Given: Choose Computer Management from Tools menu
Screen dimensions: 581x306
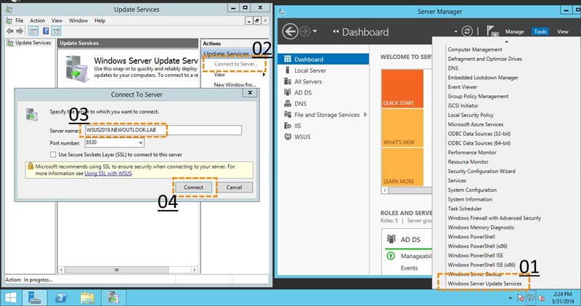Looking at the screenshot, I should coord(475,49).
